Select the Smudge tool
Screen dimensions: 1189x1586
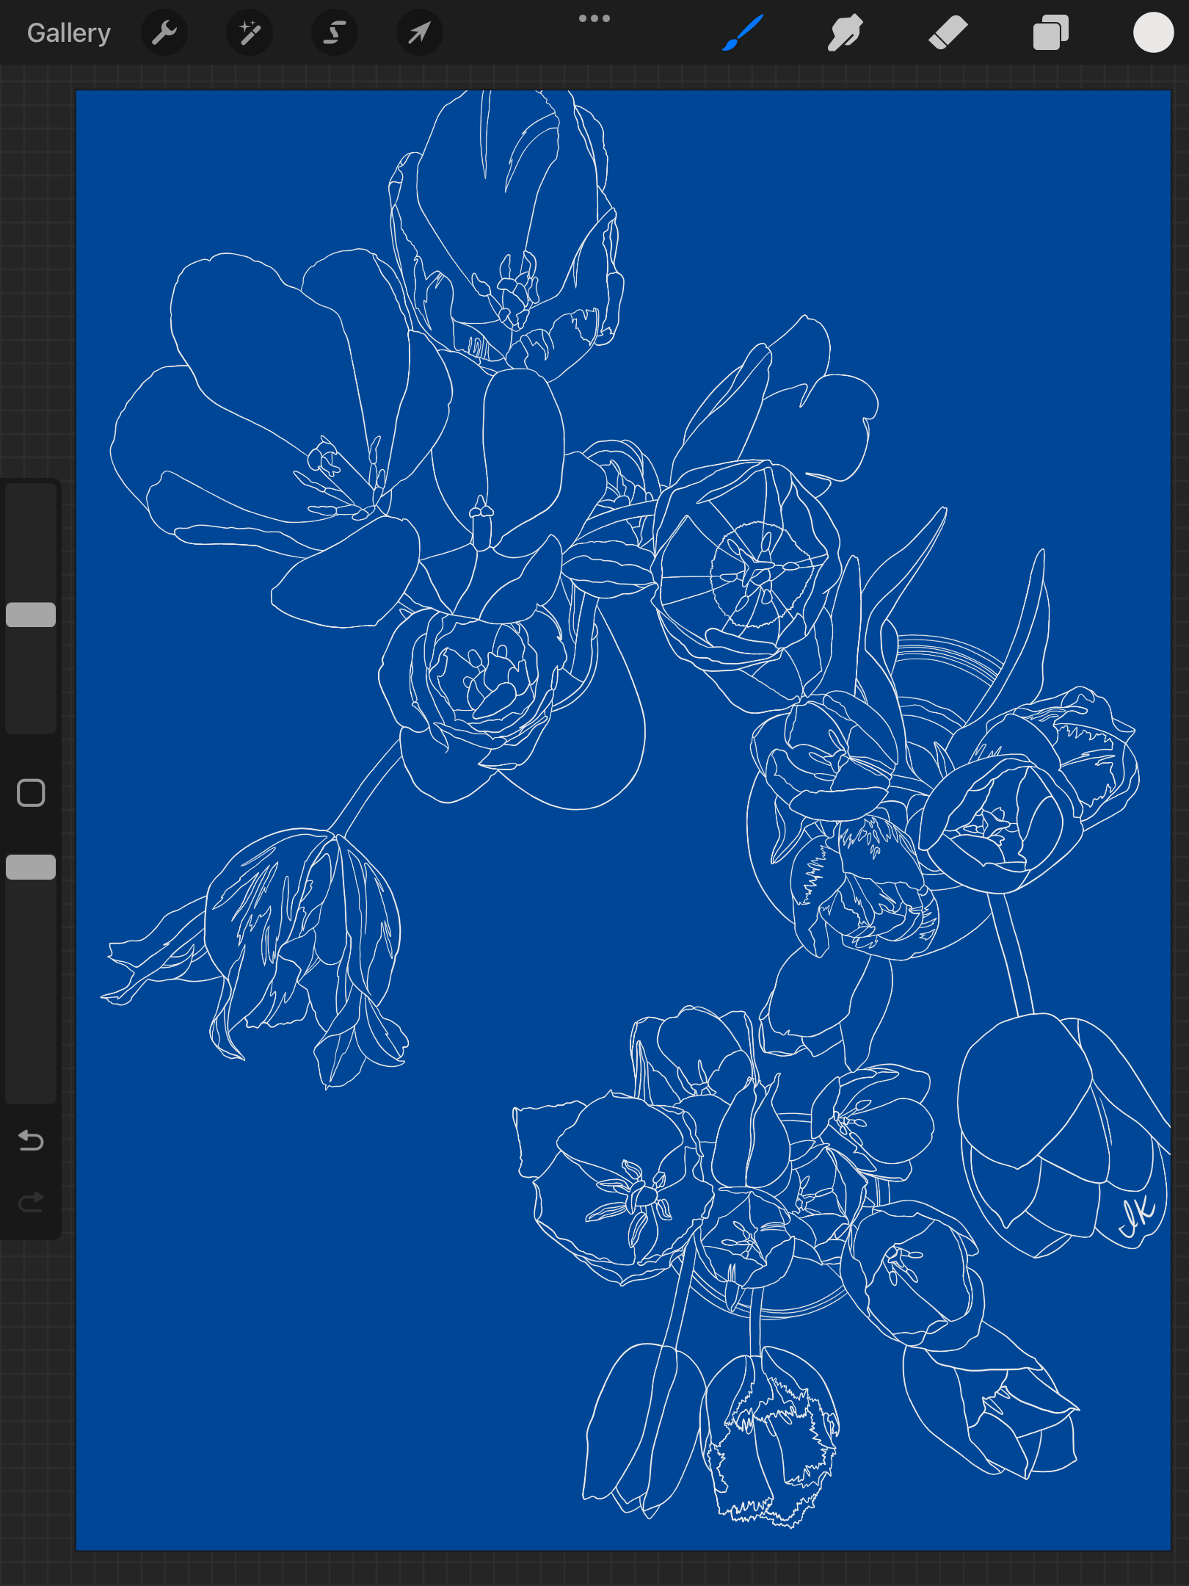point(845,33)
